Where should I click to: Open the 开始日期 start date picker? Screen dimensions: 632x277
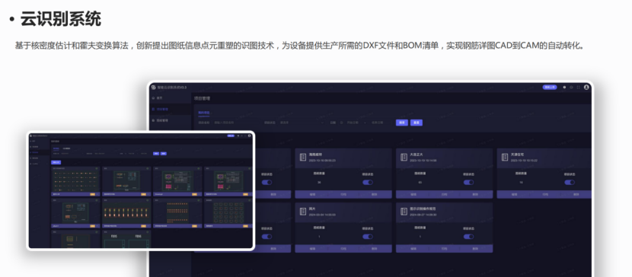click(x=353, y=123)
